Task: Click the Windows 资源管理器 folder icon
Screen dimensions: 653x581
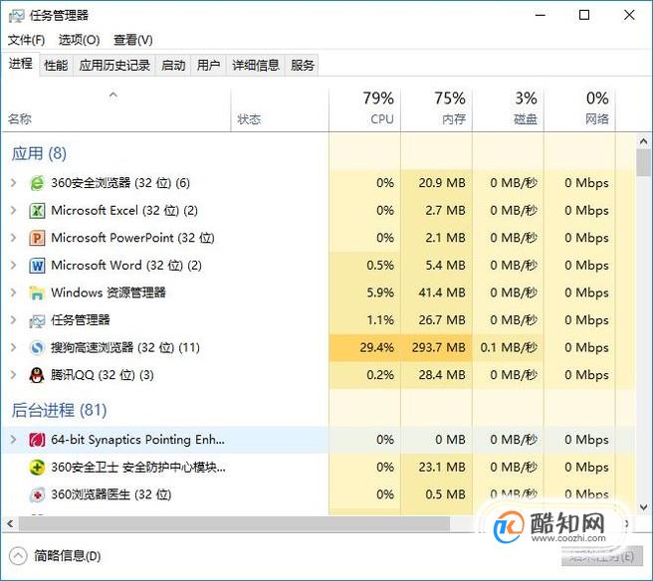Action: [37, 293]
